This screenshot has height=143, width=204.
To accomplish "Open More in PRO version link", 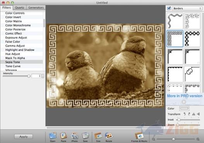I will tap(185, 96).
